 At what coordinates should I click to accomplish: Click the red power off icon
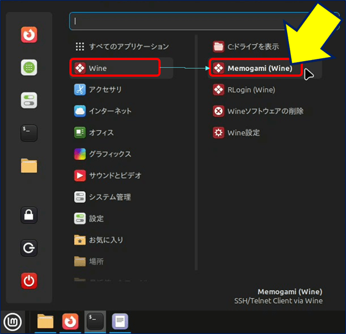(29, 281)
